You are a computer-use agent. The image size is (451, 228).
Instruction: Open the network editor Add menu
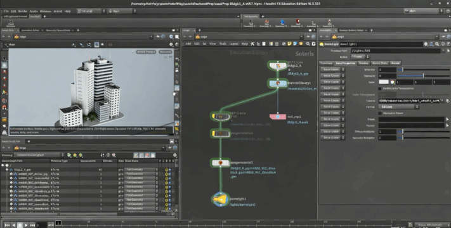(x=188, y=44)
